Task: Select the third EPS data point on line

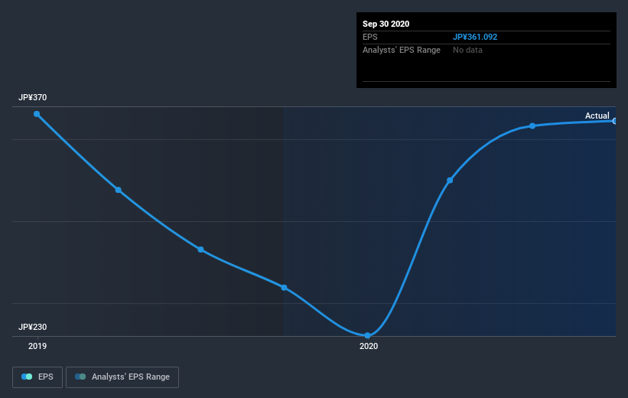Action: coord(200,250)
